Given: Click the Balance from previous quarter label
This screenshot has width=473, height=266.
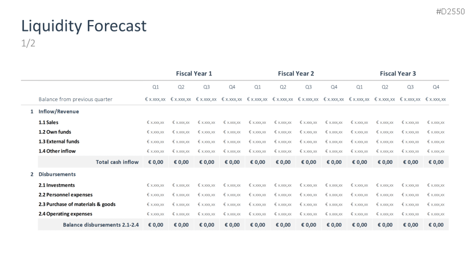Looking at the screenshot, I should point(75,99).
